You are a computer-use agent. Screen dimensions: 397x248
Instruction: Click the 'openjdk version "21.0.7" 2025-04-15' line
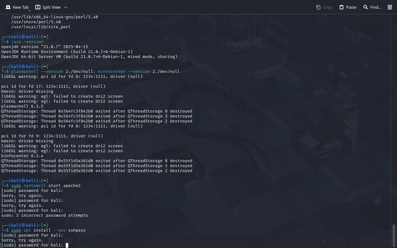coord(45,47)
